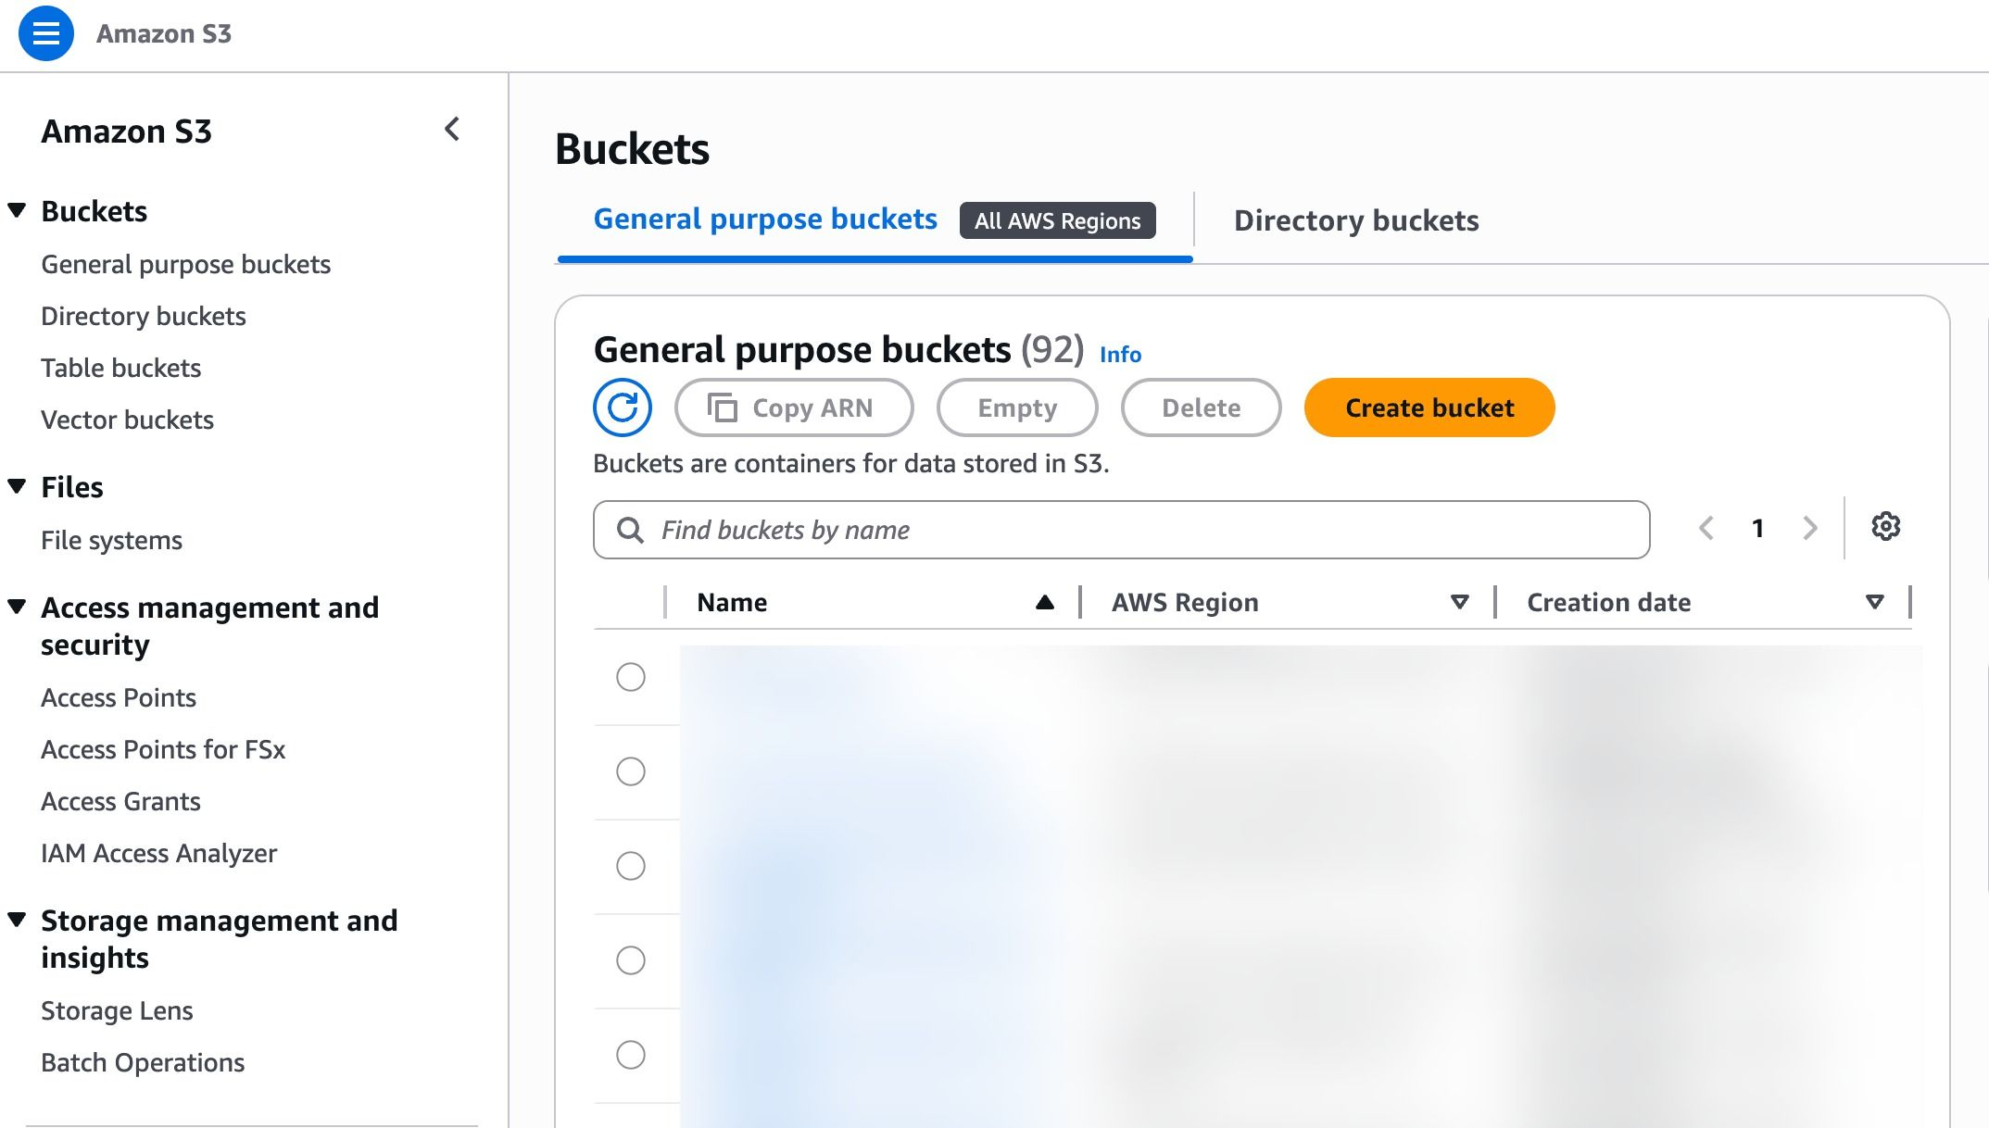Open Vector buckets in sidebar
1989x1128 pixels.
coord(128,420)
